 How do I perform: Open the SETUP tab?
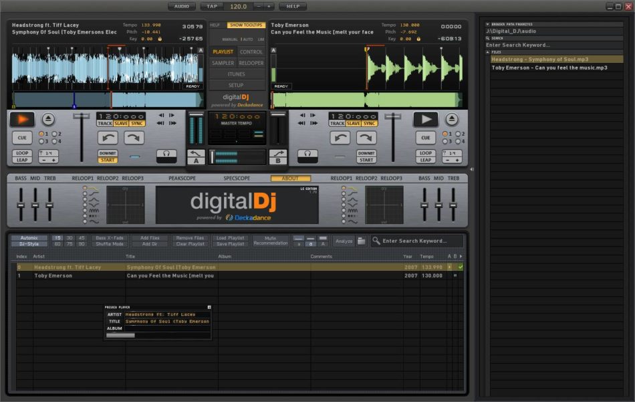pos(236,86)
